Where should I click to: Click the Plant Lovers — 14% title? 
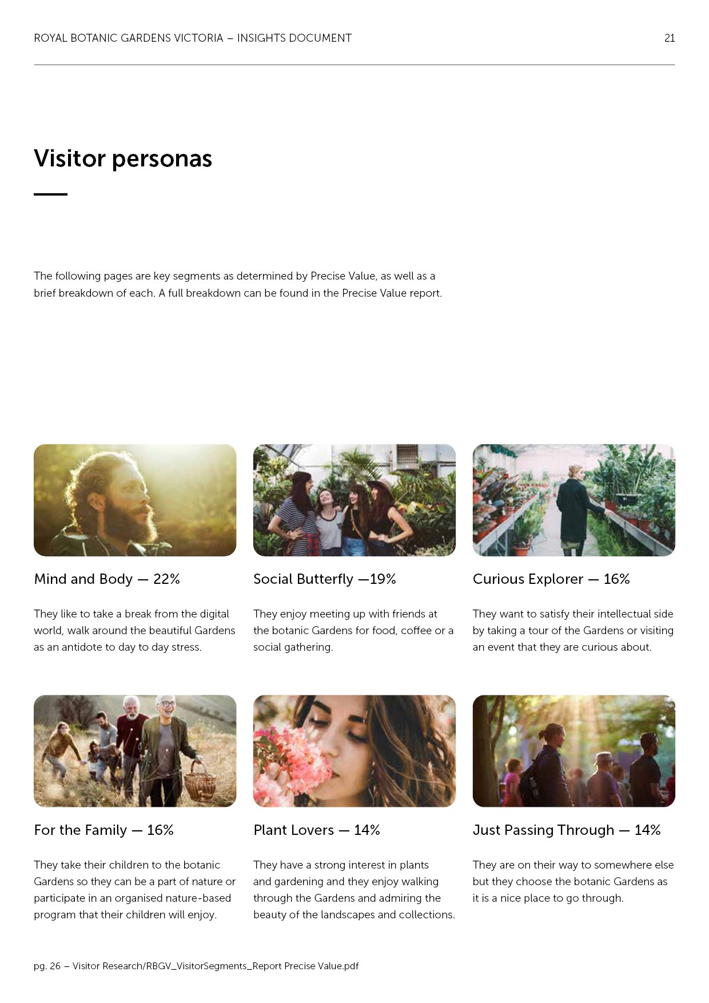point(317,830)
